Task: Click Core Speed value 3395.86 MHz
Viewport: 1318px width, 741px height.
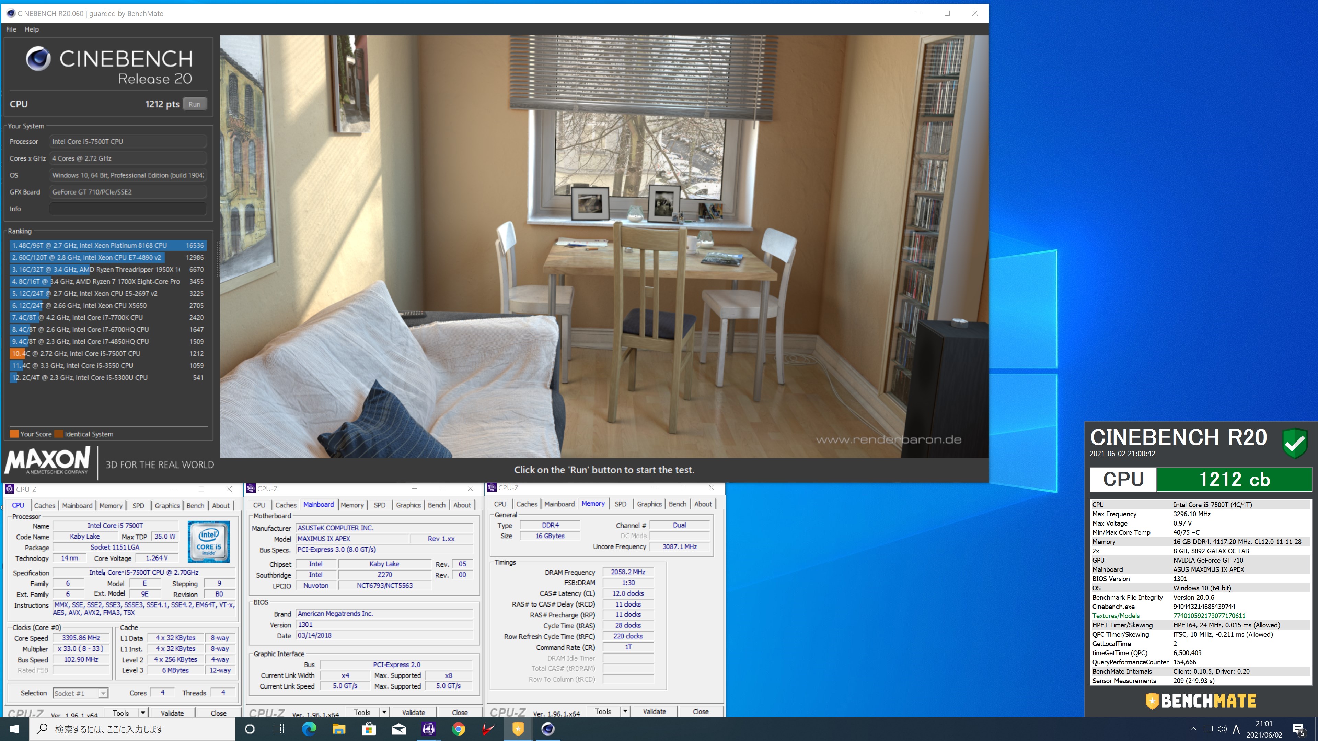Action: (81, 638)
